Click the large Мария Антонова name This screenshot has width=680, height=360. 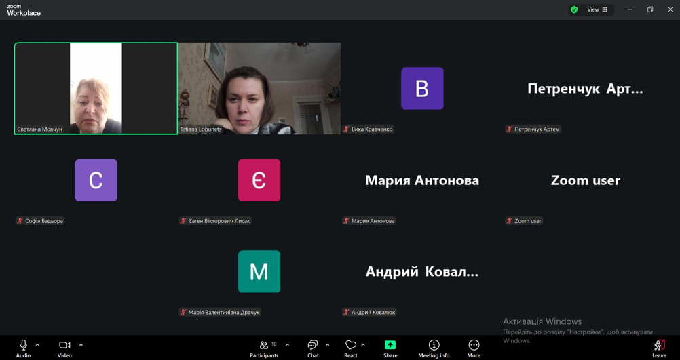[422, 180]
